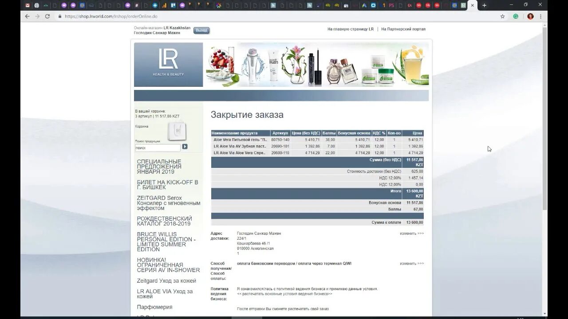Bookmark this page with the star

[x=502, y=16]
